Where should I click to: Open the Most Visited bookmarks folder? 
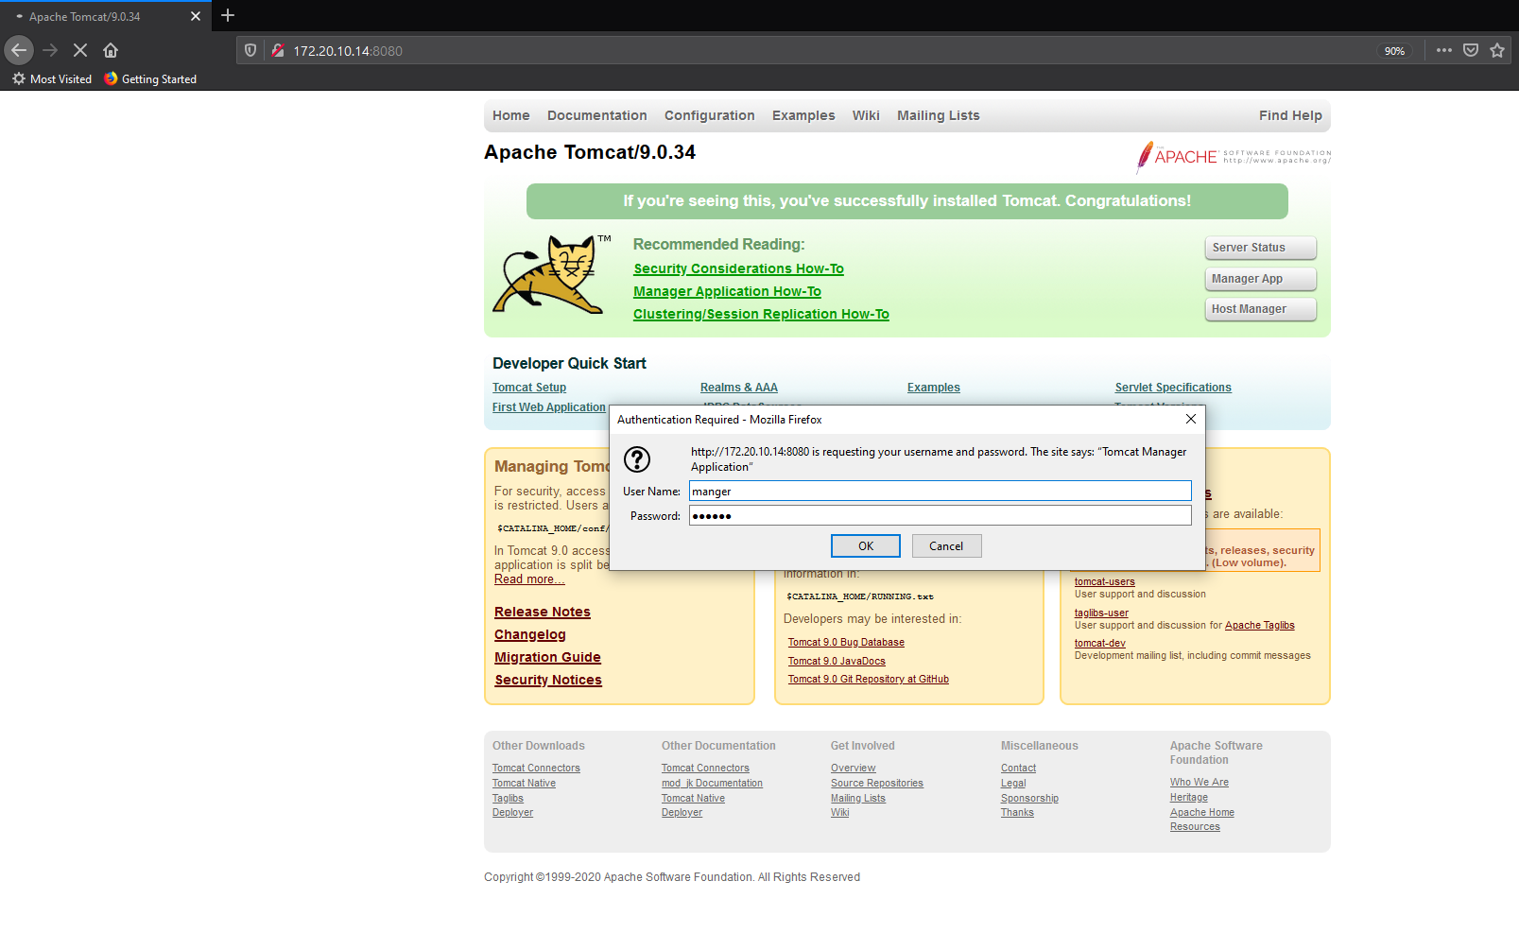(52, 79)
